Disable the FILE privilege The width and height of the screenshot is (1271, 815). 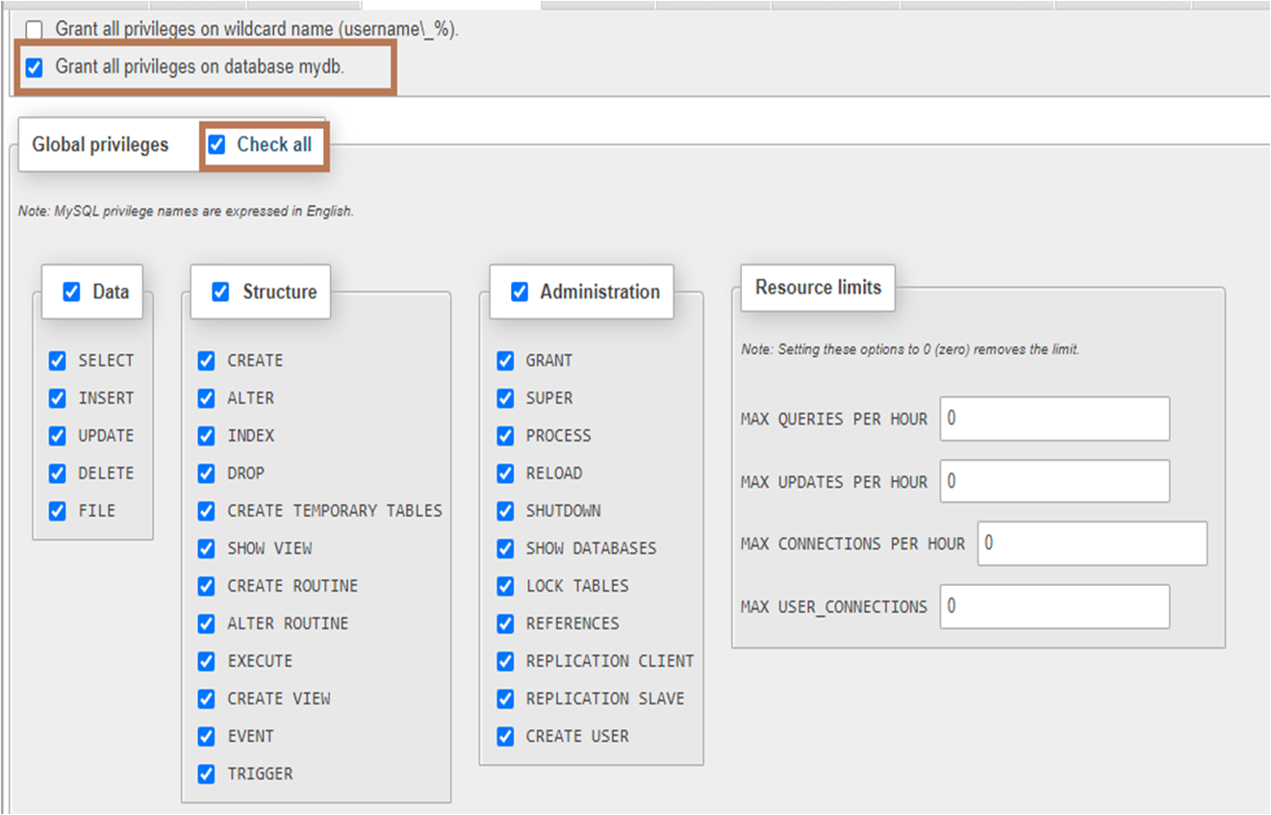[x=58, y=510]
